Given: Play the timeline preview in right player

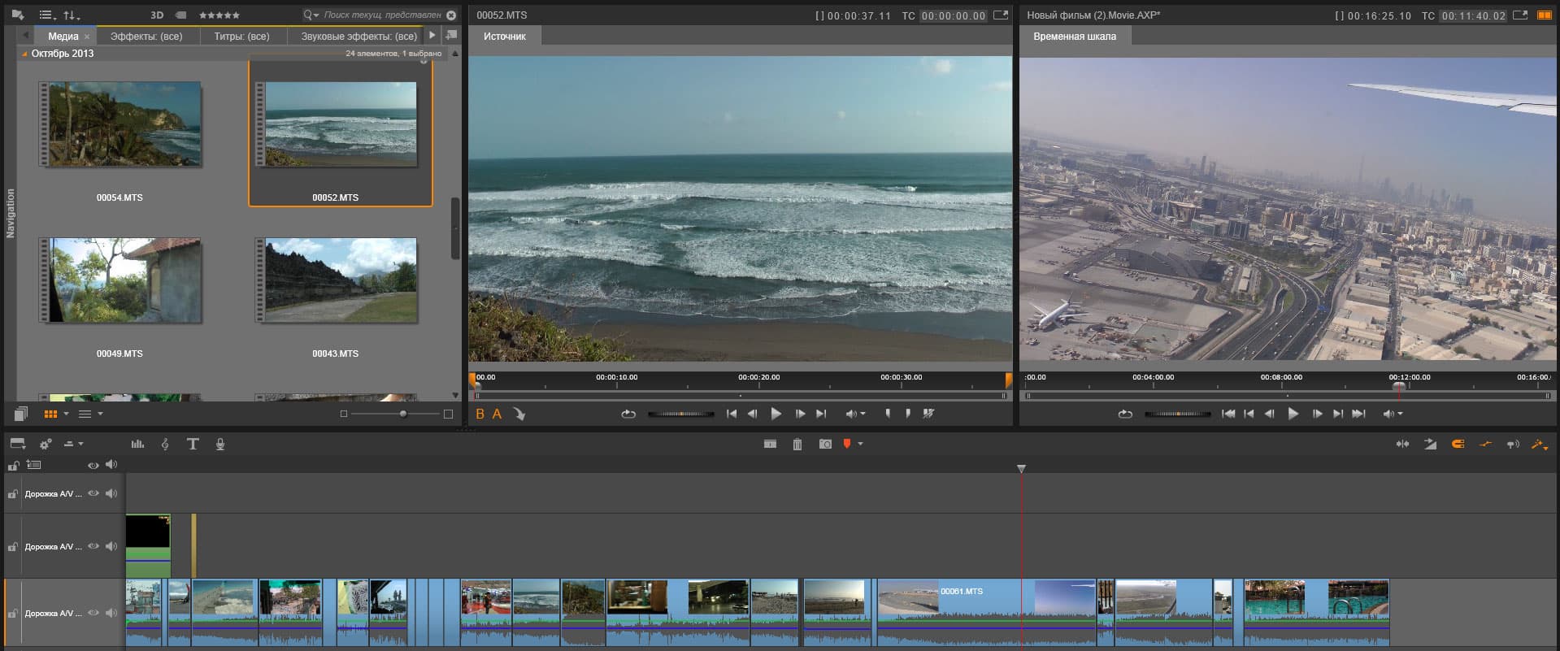Looking at the screenshot, I should click(1293, 414).
